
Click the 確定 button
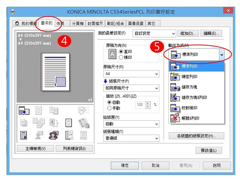pyautogui.click(x=124, y=165)
